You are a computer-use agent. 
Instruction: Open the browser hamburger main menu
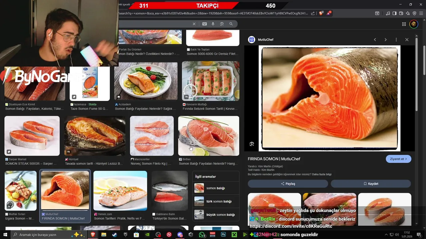[421, 13]
